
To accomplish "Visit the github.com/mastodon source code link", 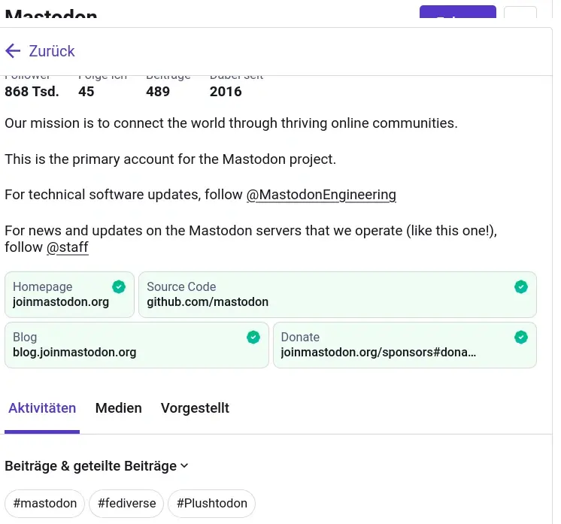I will point(208,302).
